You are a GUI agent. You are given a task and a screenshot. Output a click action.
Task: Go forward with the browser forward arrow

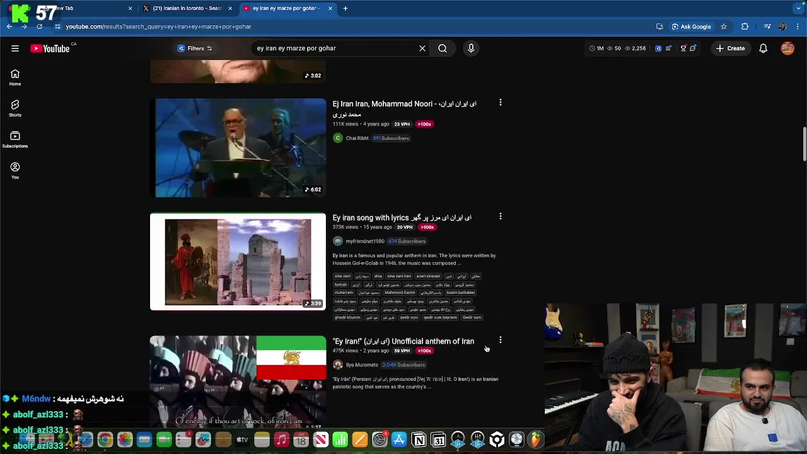[x=24, y=26]
